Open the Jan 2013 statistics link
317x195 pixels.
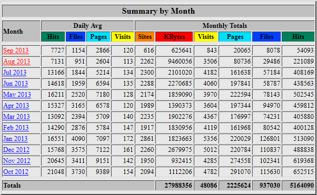coord(15,139)
